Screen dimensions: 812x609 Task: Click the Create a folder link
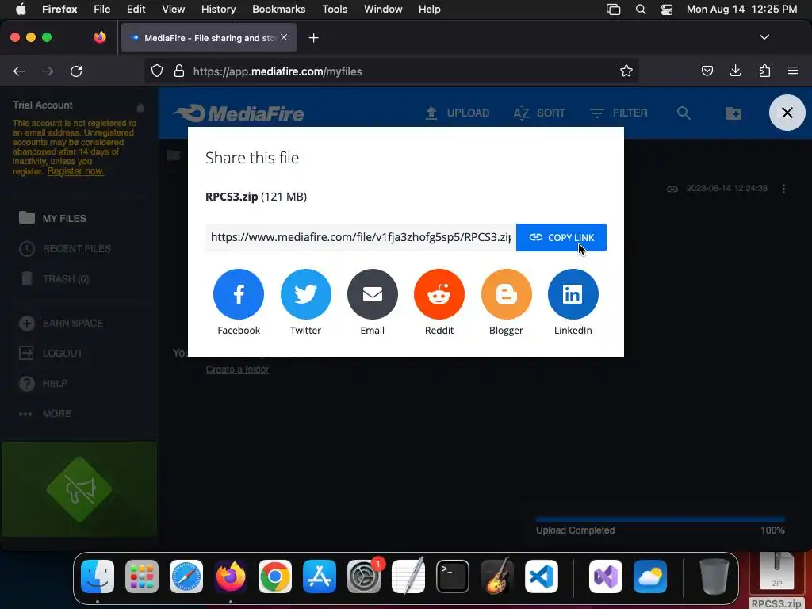click(237, 370)
